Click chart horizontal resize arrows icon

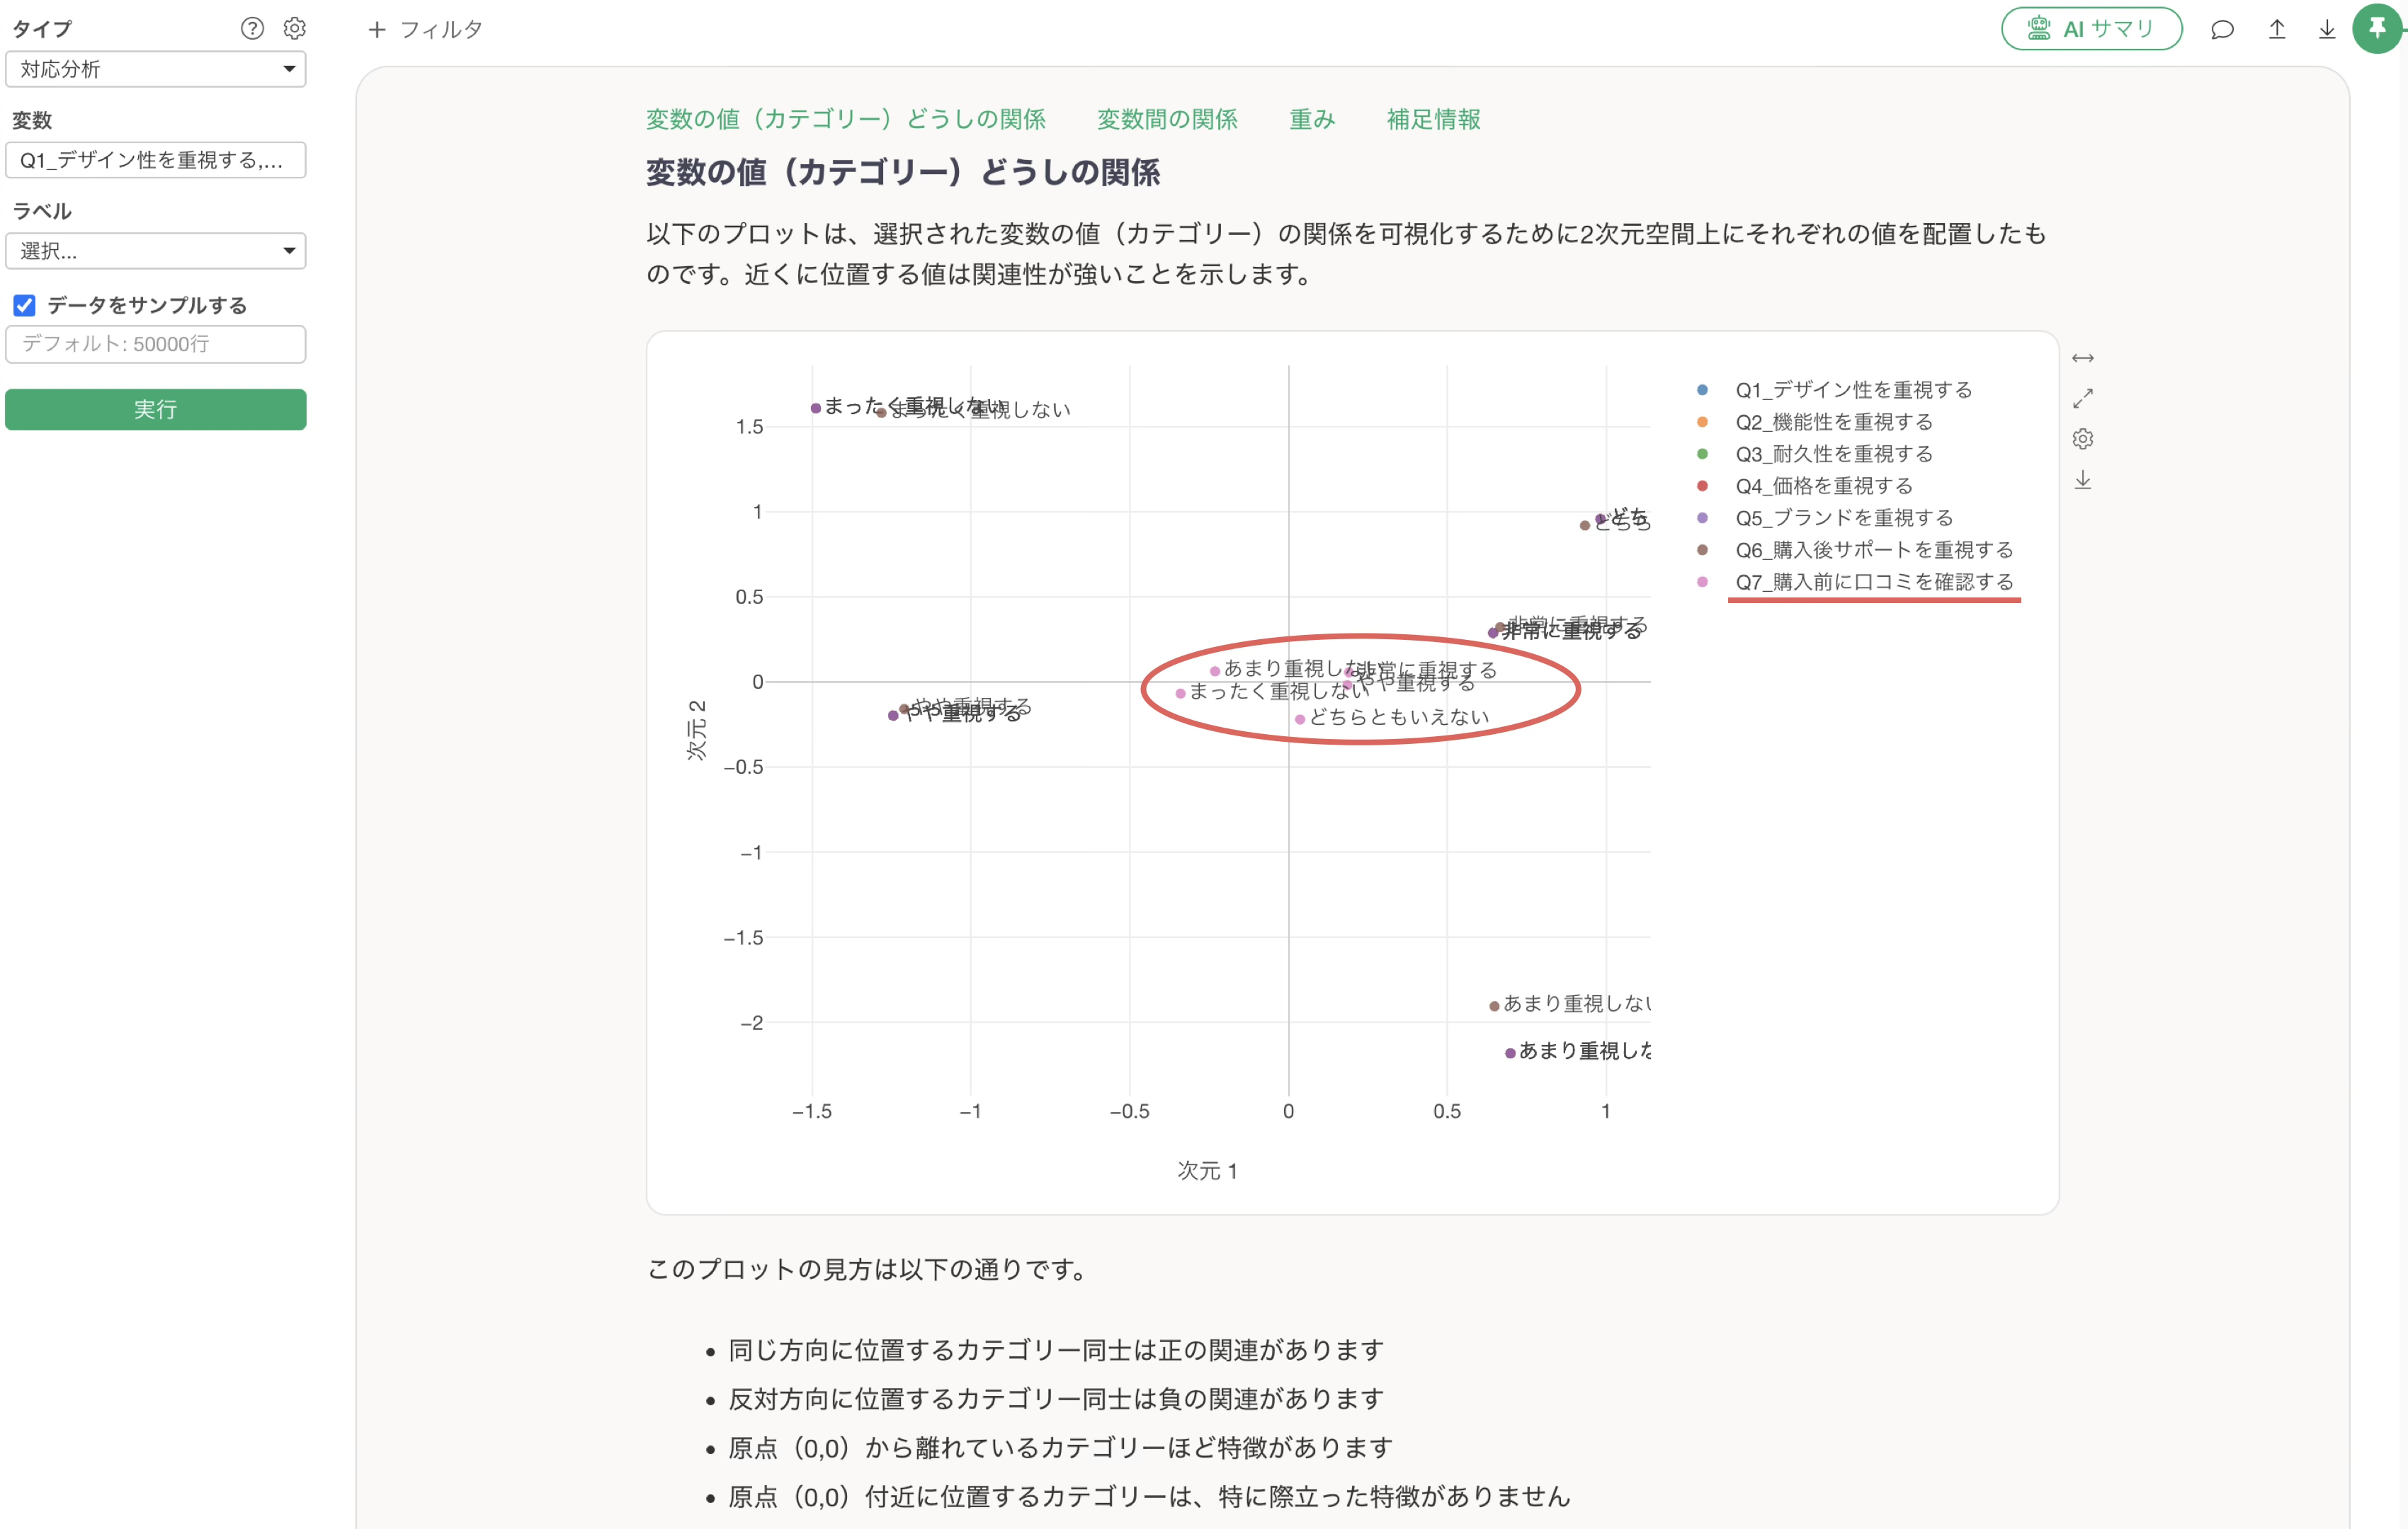click(x=2082, y=357)
